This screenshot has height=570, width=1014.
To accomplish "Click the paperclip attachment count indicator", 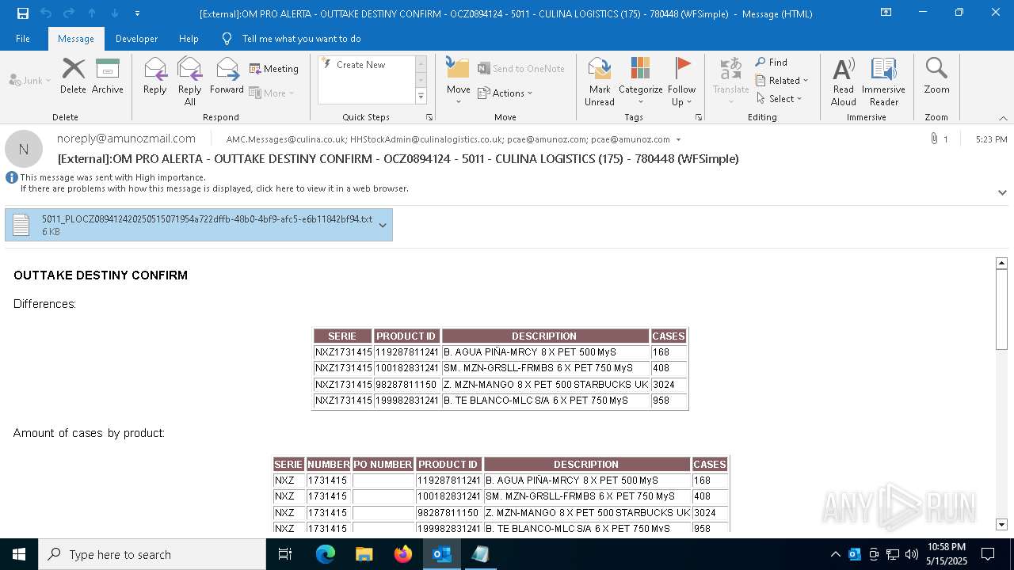I will pyautogui.click(x=939, y=139).
